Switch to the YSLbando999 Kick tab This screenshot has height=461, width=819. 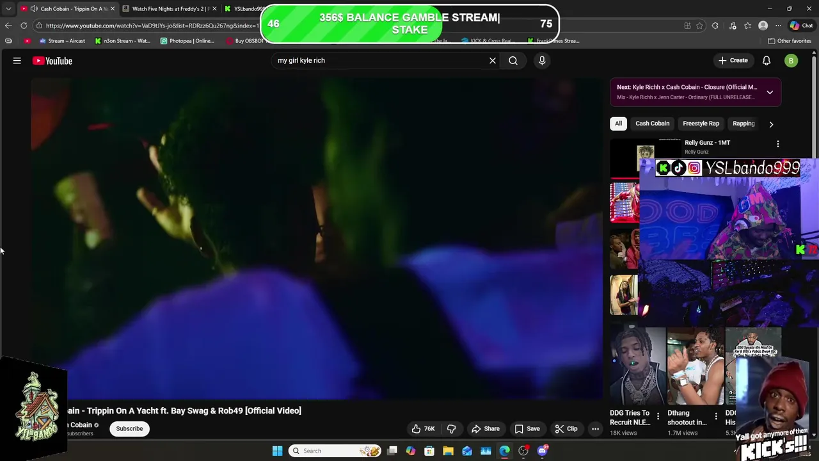click(x=244, y=9)
